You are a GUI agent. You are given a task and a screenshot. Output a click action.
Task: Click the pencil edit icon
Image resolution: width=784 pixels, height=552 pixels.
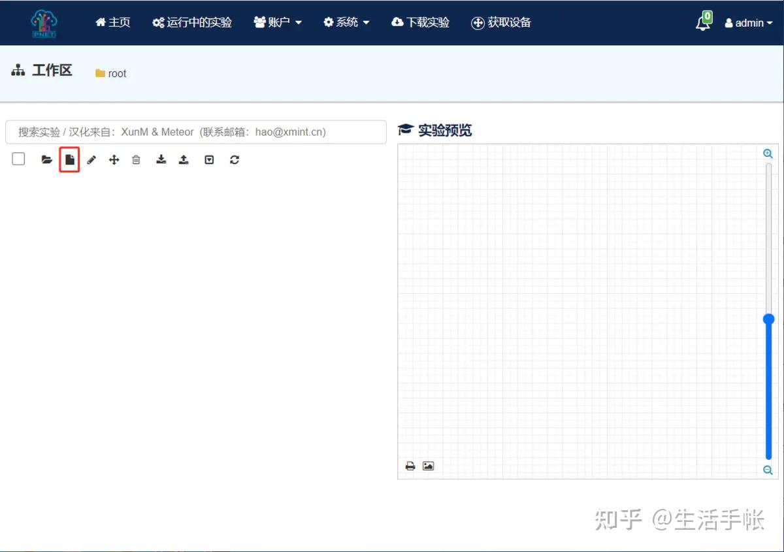(x=91, y=159)
